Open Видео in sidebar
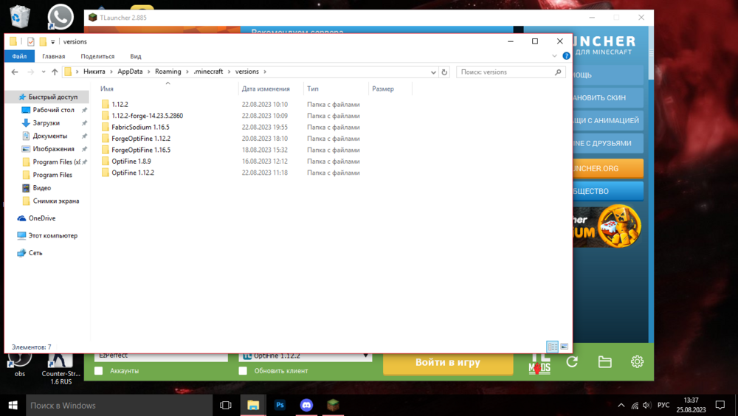Screen dimensions: 738x416 [x=41, y=188]
